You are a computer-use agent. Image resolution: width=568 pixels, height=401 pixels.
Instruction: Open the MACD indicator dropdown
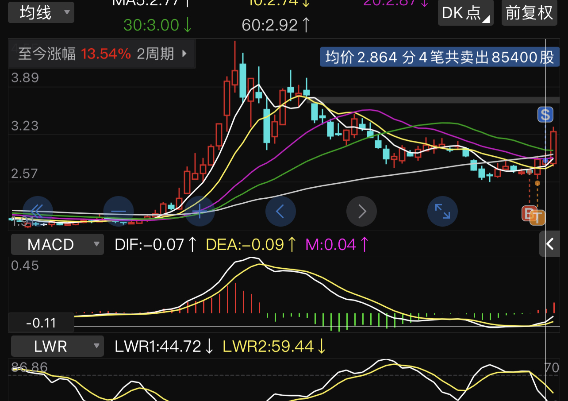coord(58,244)
